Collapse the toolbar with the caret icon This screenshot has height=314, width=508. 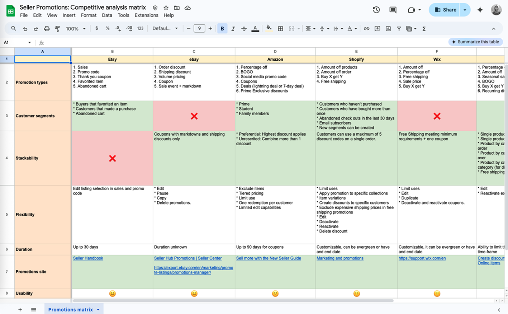coord(493,29)
